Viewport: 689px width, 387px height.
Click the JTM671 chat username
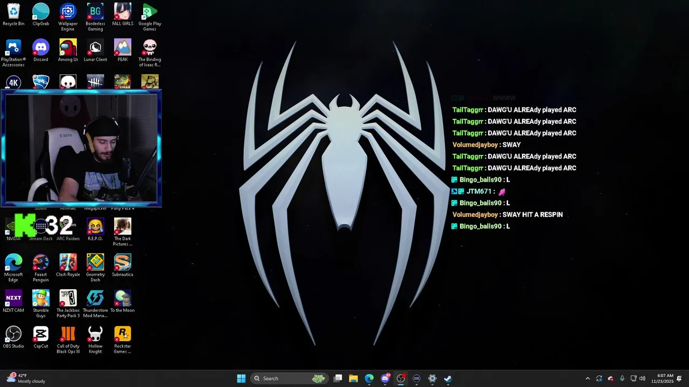[479, 191]
